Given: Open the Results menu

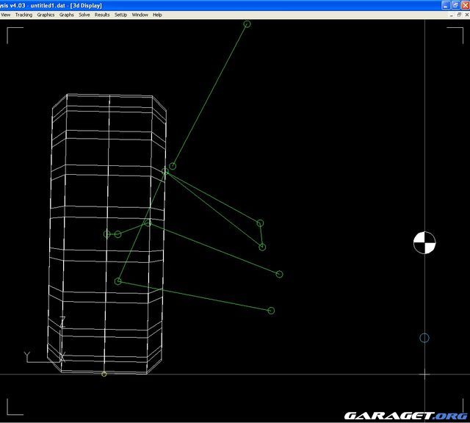Looking at the screenshot, I should click(x=102, y=15).
